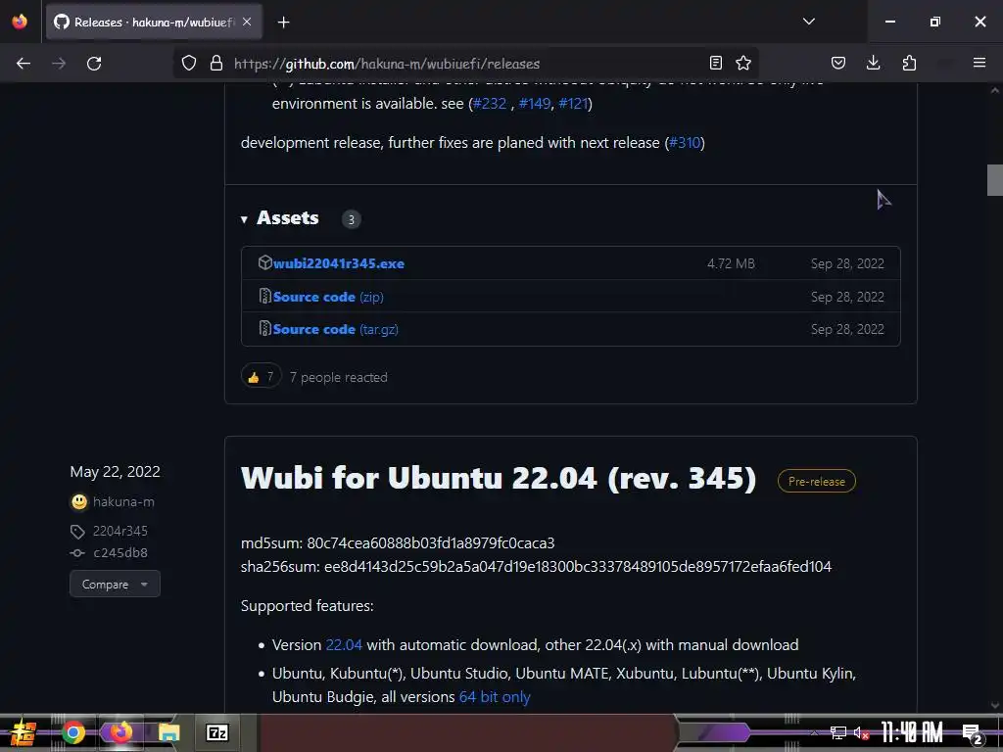Click the md5sum hash line
Viewport: 1003px width, 752px height.
(x=398, y=542)
